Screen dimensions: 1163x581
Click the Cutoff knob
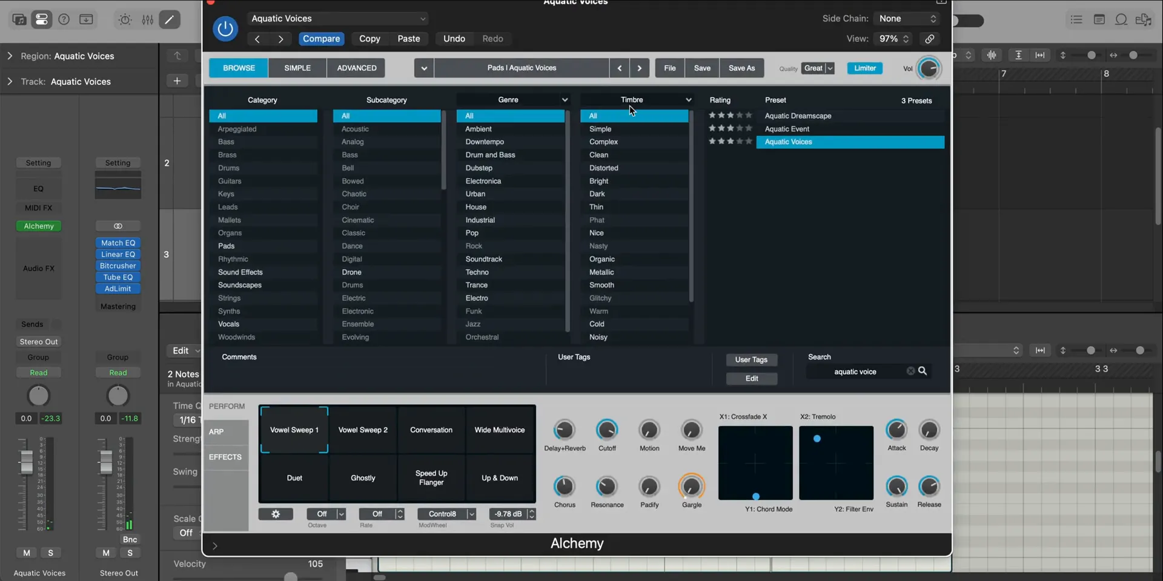pos(607,430)
